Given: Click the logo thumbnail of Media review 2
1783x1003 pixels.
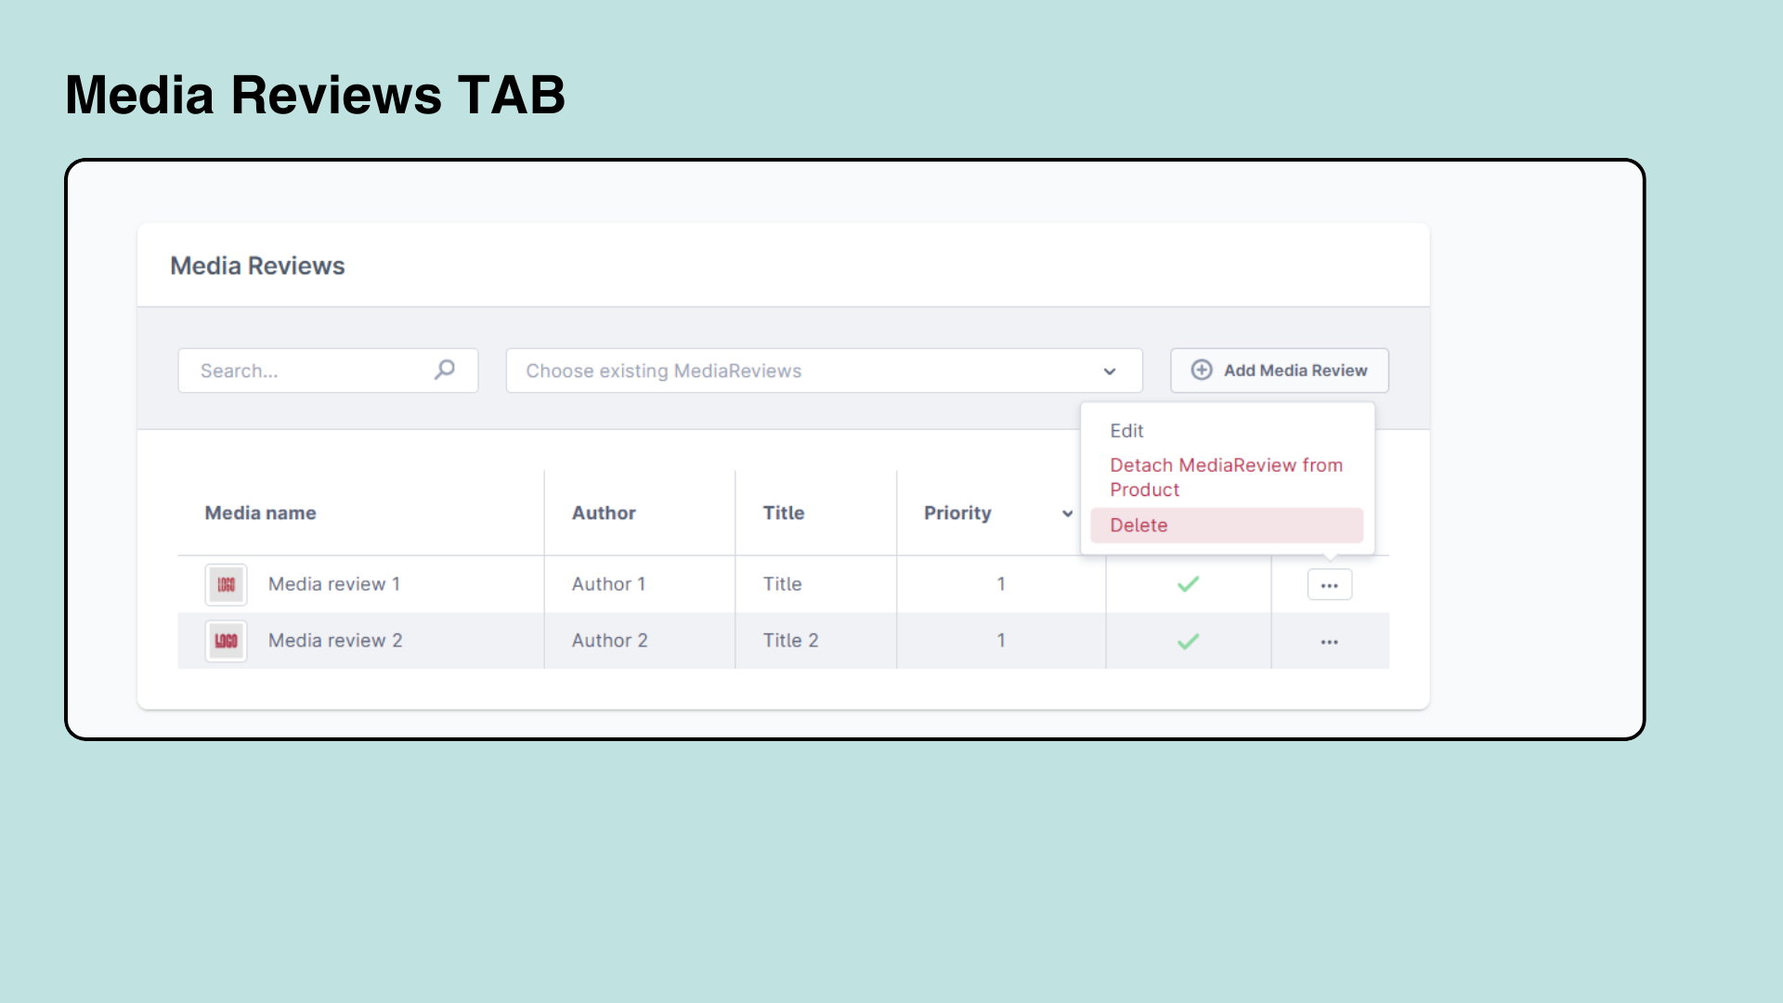Looking at the screenshot, I should coord(226,641).
